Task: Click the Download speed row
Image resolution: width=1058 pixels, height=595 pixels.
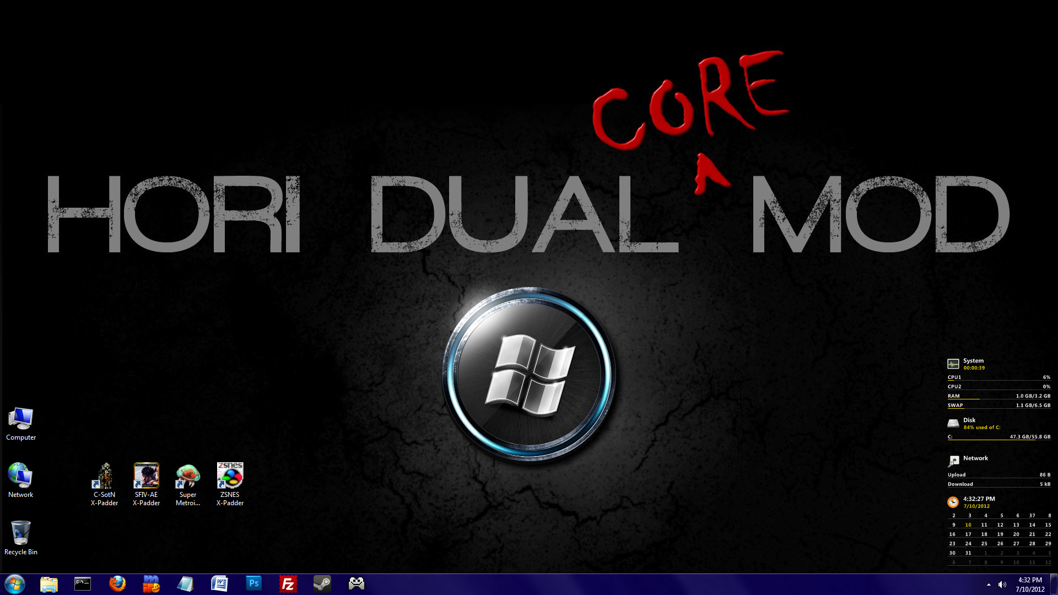Action: tap(998, 484)
